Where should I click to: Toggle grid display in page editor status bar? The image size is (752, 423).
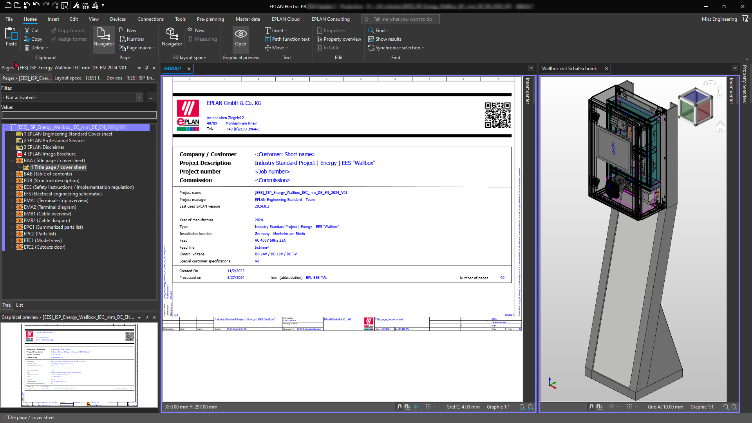coord(428,407)
